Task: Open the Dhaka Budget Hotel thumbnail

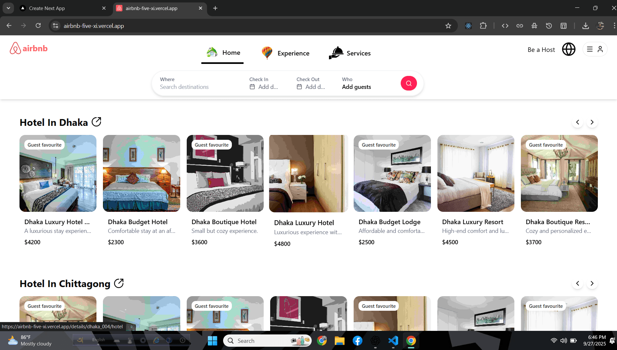Action: 141,173
